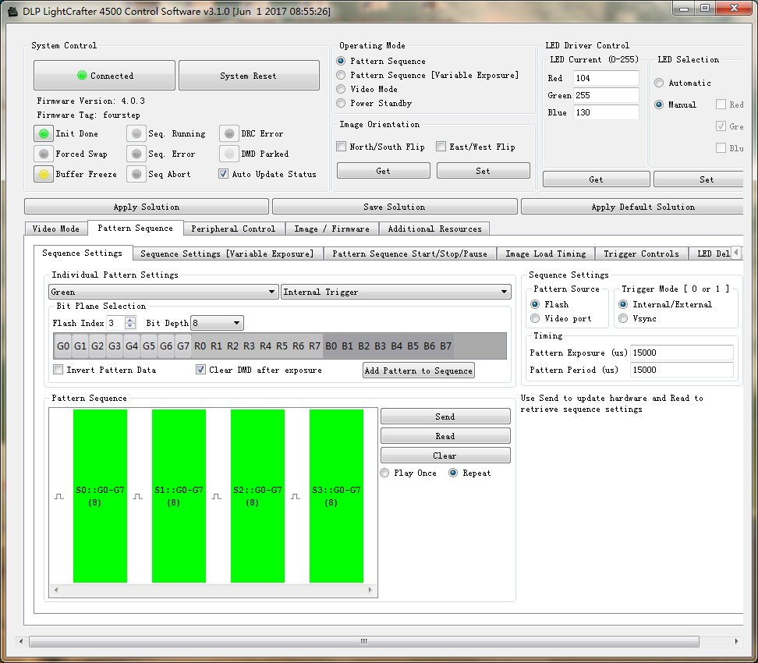
Task: Select bit plane R4
Action: click(x=265, y=346)
